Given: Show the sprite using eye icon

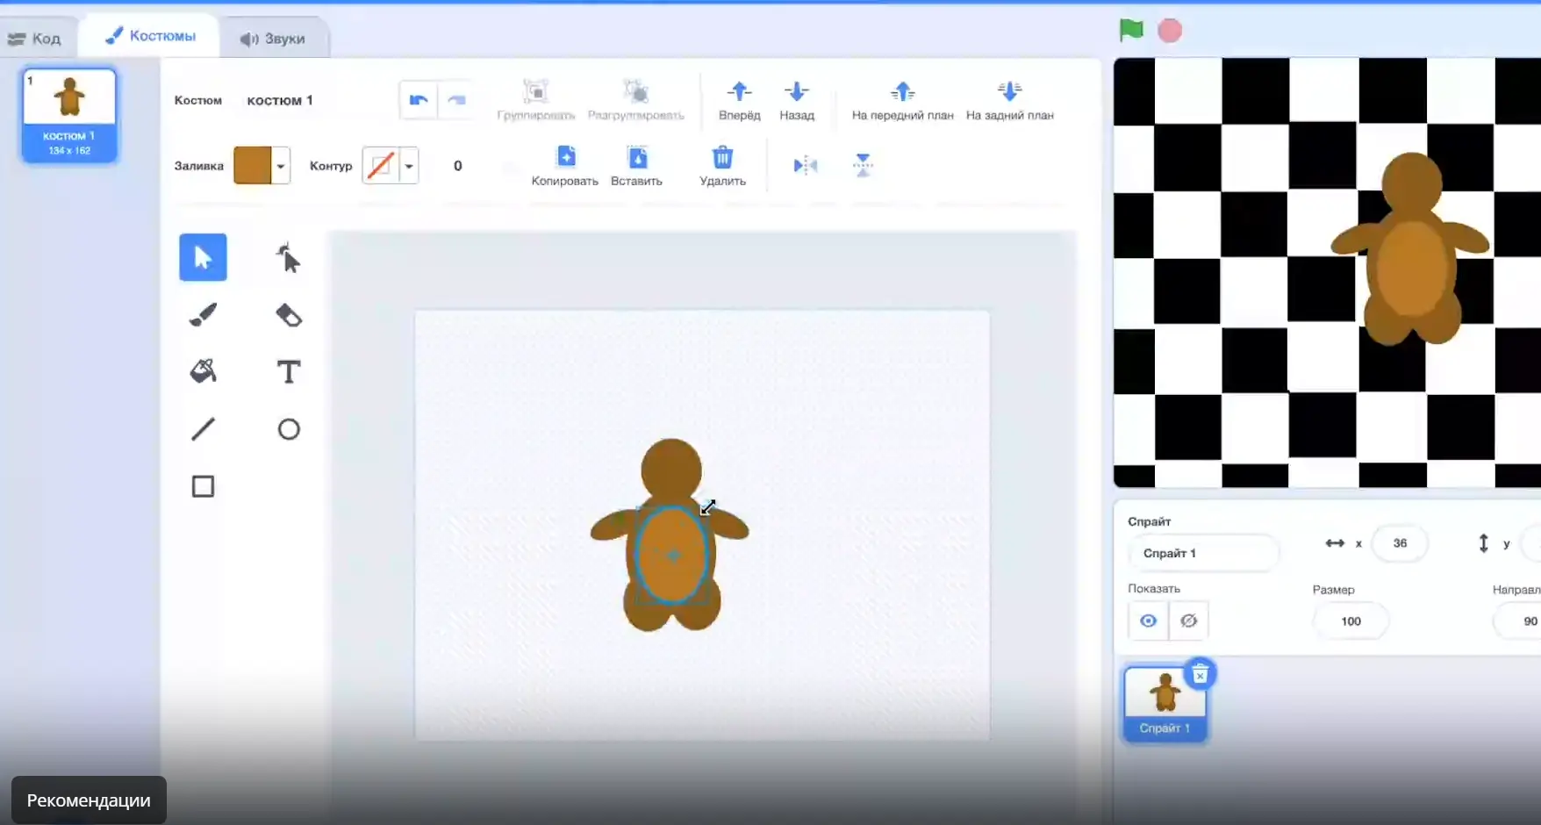Looking at the screenshot, I should pyautogui.click(x=1148, y=621).
